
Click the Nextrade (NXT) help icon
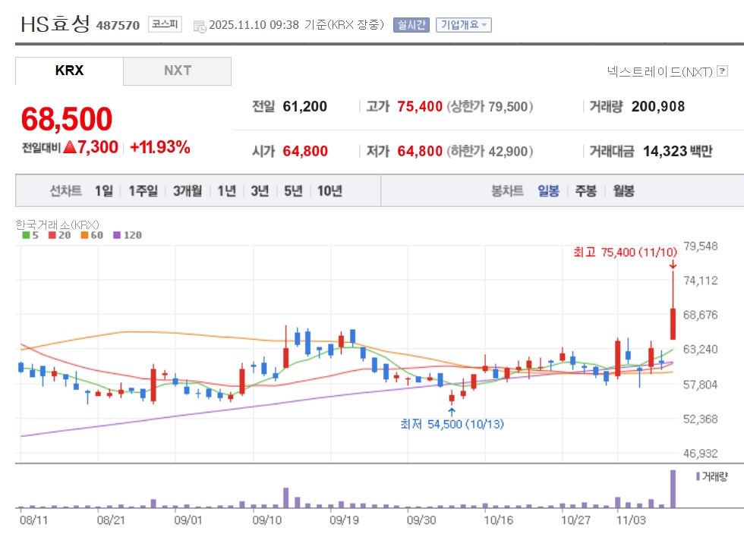pos(723,71)
